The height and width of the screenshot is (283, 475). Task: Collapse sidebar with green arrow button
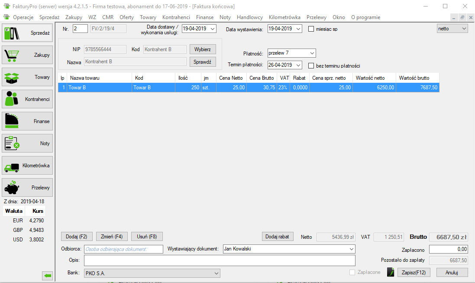[x=48, y=275]
